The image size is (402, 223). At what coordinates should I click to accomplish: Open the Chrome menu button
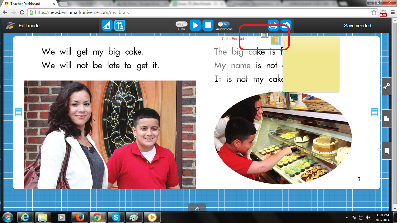393,12
